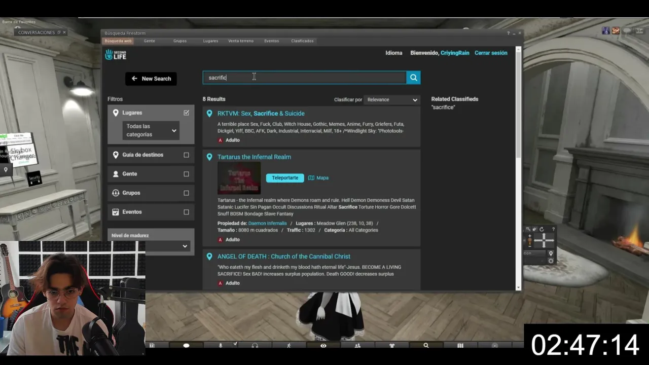Uncheck the Lugares filter checkbox

pos(186,113)
